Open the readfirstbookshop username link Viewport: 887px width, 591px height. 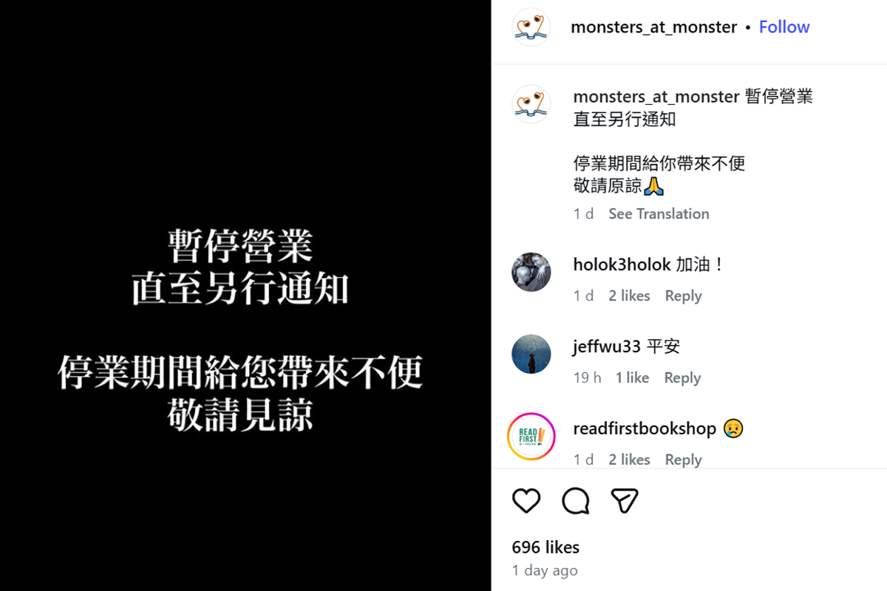[645, 428]
